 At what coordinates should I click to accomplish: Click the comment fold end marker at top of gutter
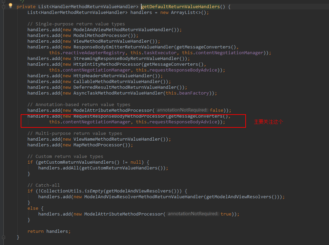(x=3, y=1)
